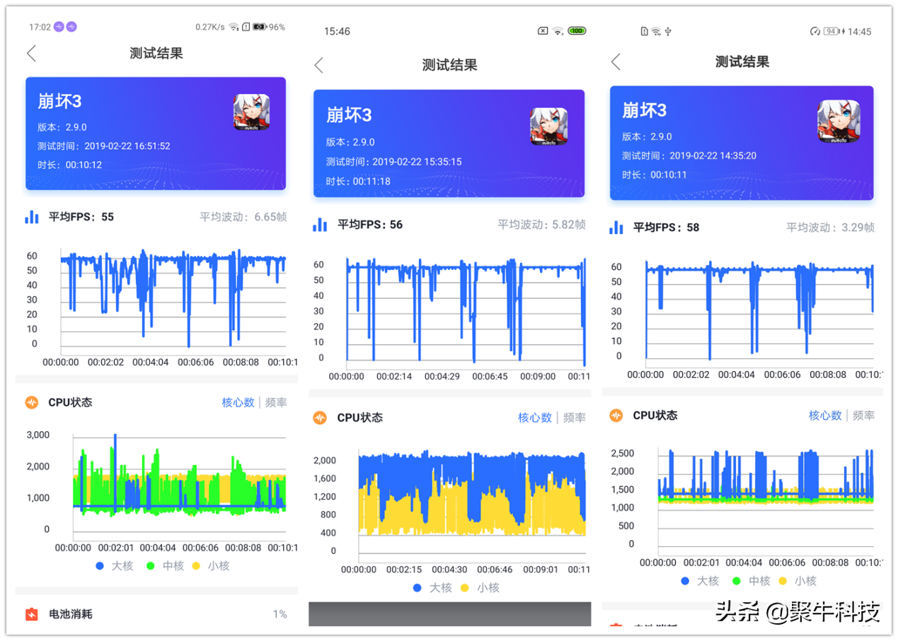The width and height of the screenshot is (898, 641).
Task: Tap USB icon in right status bar
Action: (x=669, y=31)
